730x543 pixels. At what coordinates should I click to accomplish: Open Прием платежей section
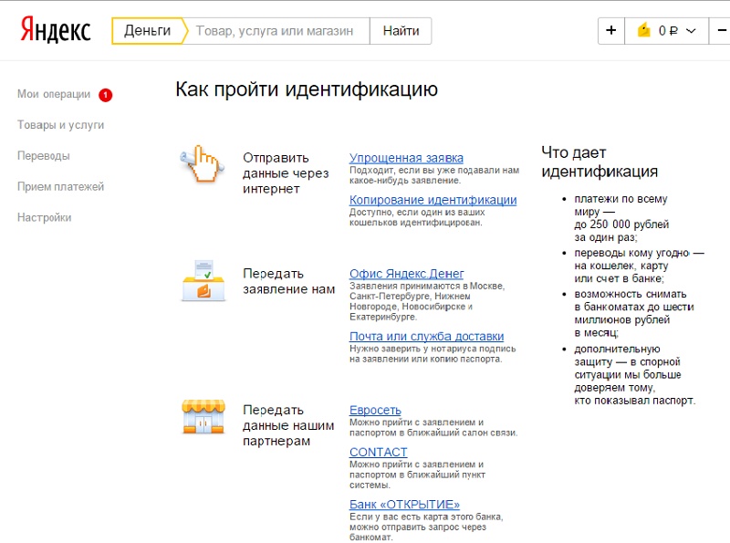coord(60,187)
